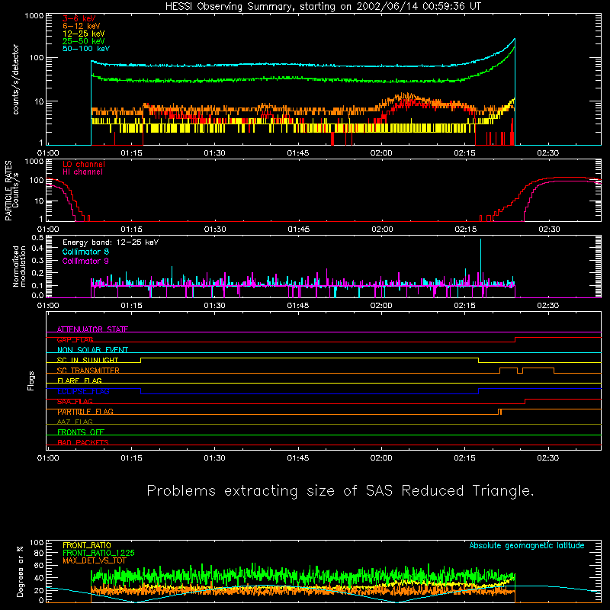Select the 50-100 keV legend label
The image size is (610, 610).
click(86, 49)
